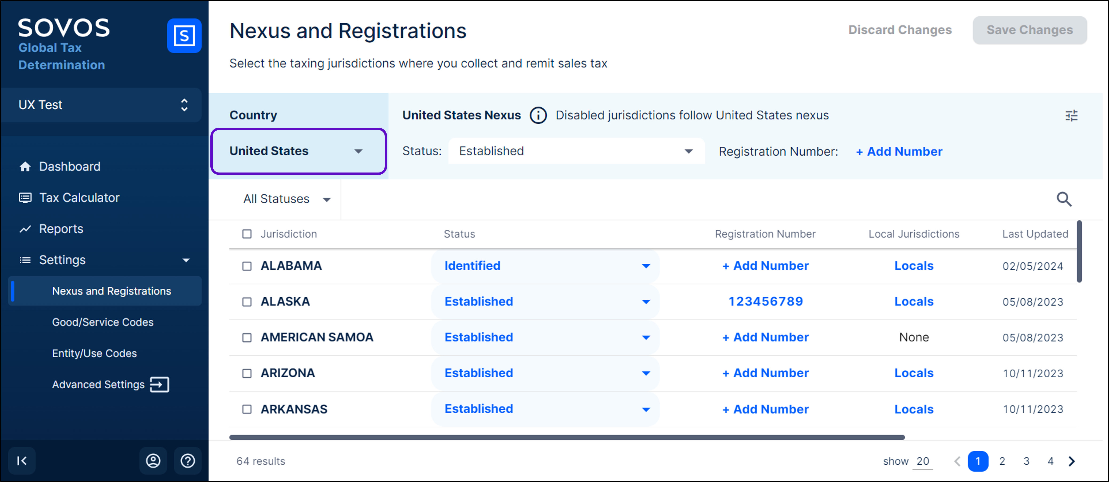The image size is (1109, 482).
Task: Toggle the select-all Jurisdiction checkbox
Action: coord(247,234)
